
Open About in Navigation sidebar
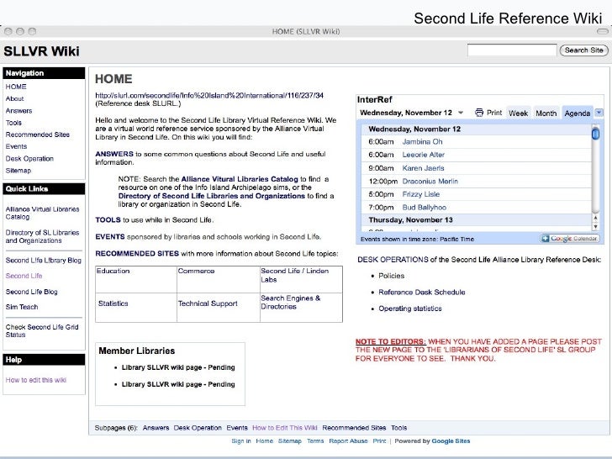[x=14, y=98]
